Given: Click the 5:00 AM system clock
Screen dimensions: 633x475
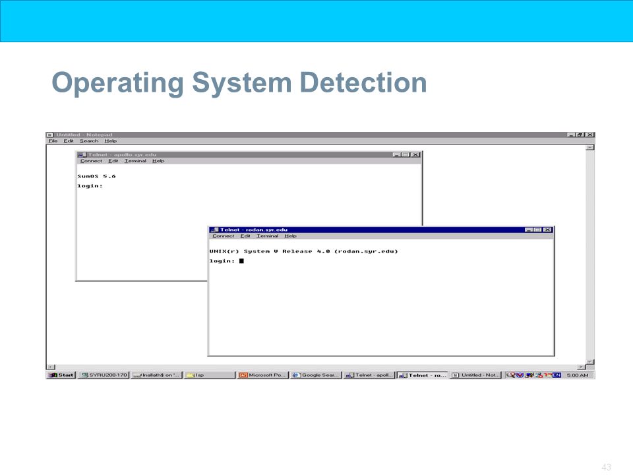Looking at the screenshot, I should point(578,375).
